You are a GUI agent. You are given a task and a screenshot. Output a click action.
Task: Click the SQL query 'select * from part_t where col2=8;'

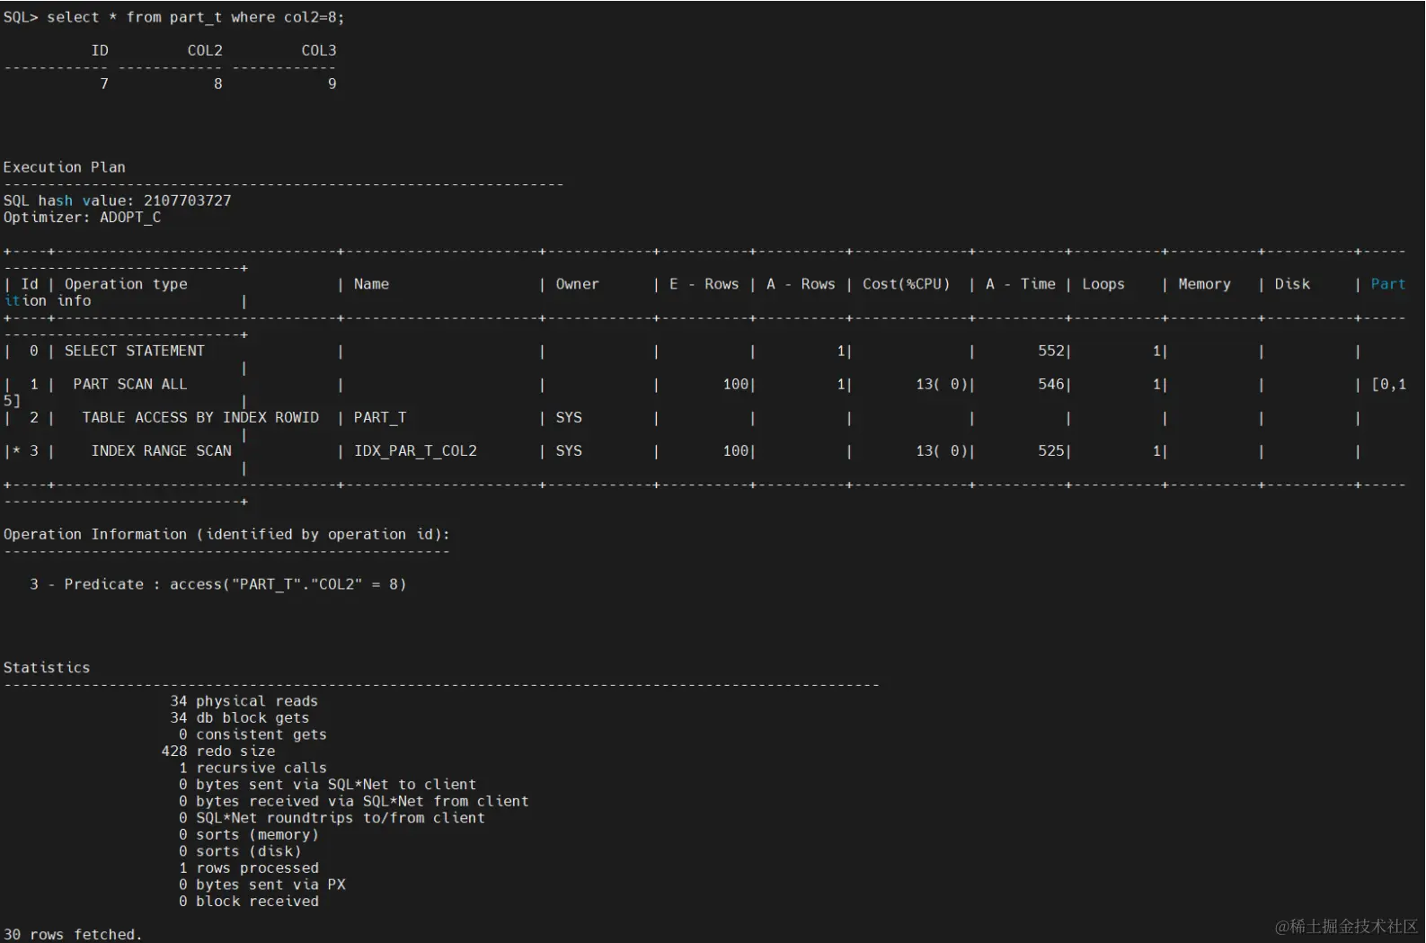196,17
